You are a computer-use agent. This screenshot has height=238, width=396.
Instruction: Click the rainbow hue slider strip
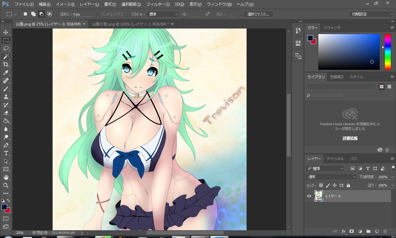(x=388, y=52)
